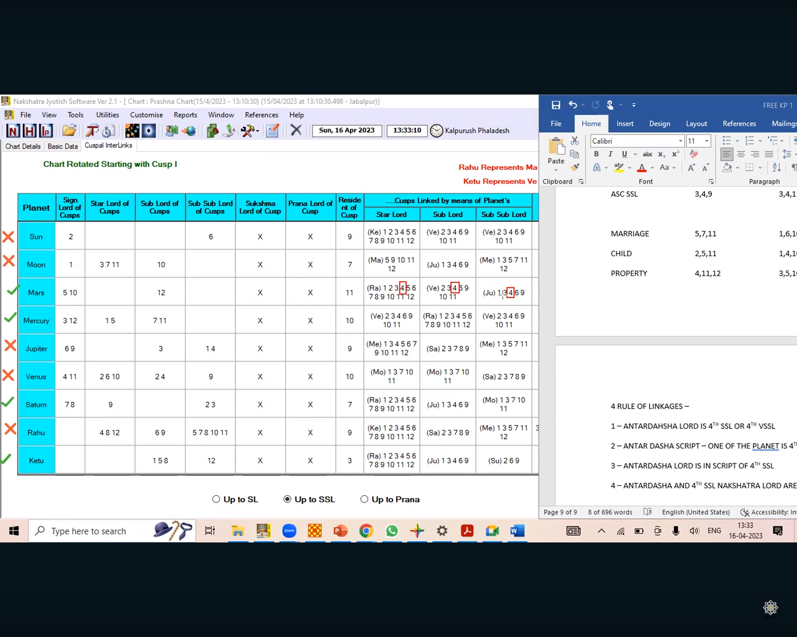Image resolution: width=797 pixels, height=637 pixels.
Task: Click the Format Painter brush icon
Action: click(x=575, y=167)
